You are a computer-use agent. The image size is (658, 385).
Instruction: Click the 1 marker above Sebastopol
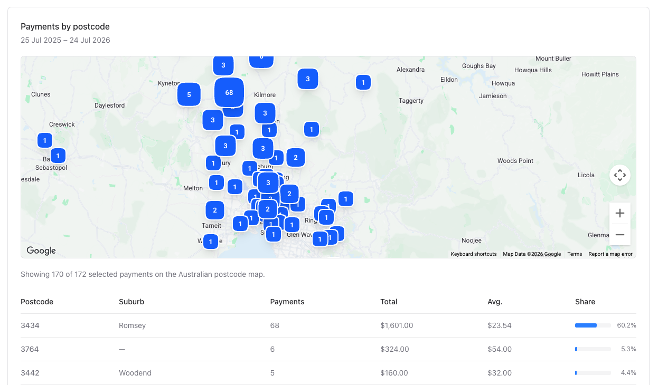click(58, 156)
